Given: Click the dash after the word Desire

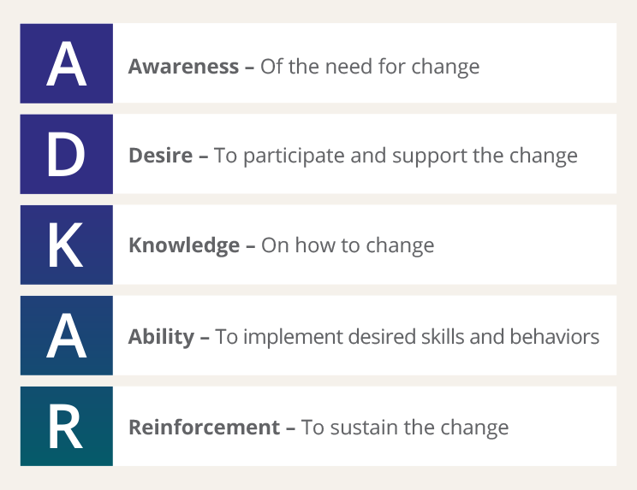Looking at the screenshot, I should click(204, 156).
